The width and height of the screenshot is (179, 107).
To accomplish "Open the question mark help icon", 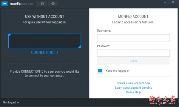I will [x=53, y=4].
